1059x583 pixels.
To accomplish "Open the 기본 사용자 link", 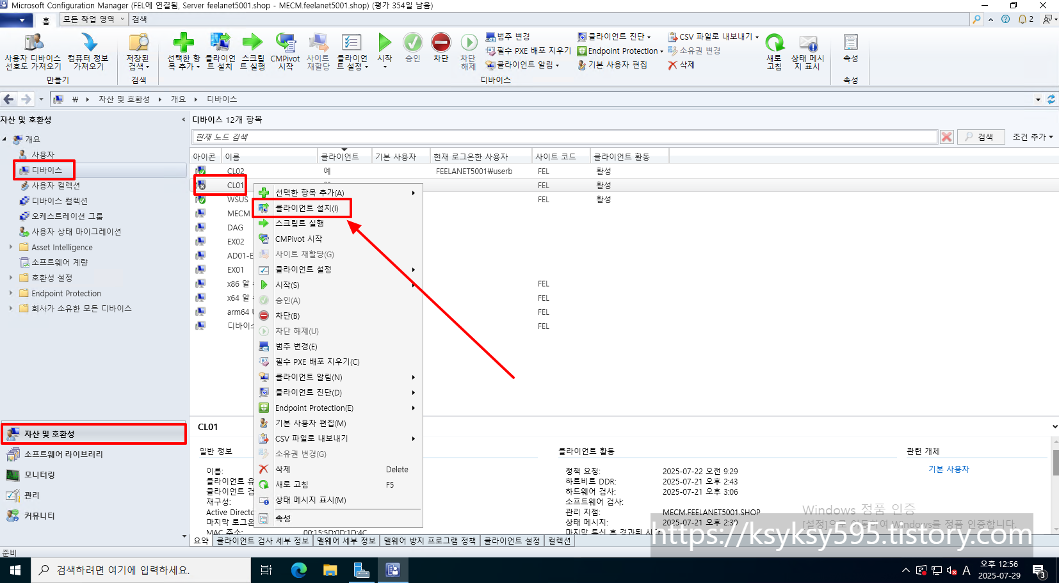I will point(948,469).
